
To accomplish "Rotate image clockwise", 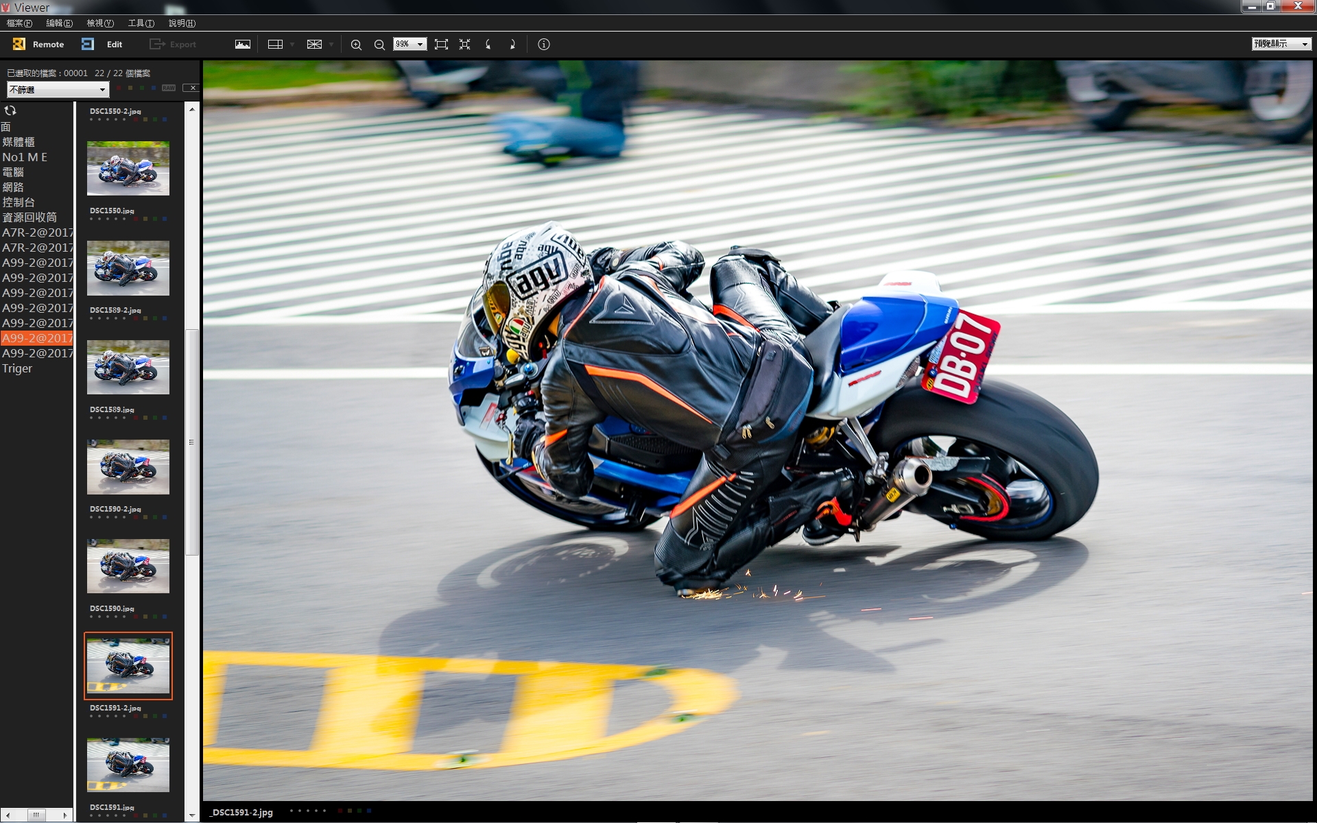I will (512, 45).
